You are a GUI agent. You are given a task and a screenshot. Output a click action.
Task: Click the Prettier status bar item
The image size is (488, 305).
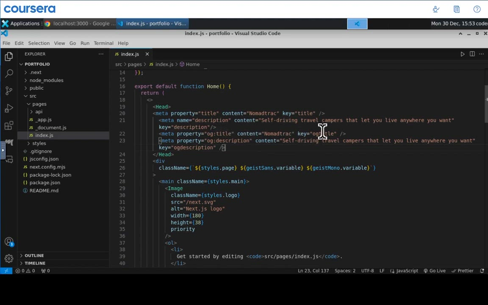(x=463, y=271)
